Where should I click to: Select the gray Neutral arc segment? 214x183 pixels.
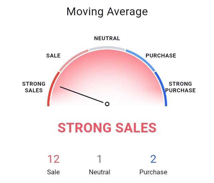(x=107, y=48)
